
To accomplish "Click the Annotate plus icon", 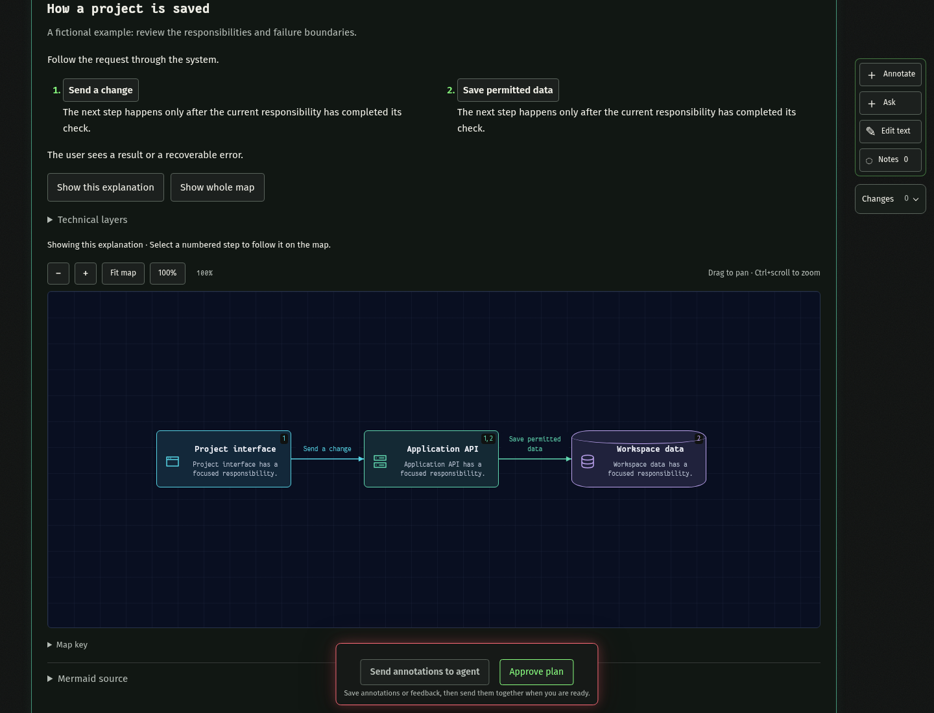I will (872, 75).
